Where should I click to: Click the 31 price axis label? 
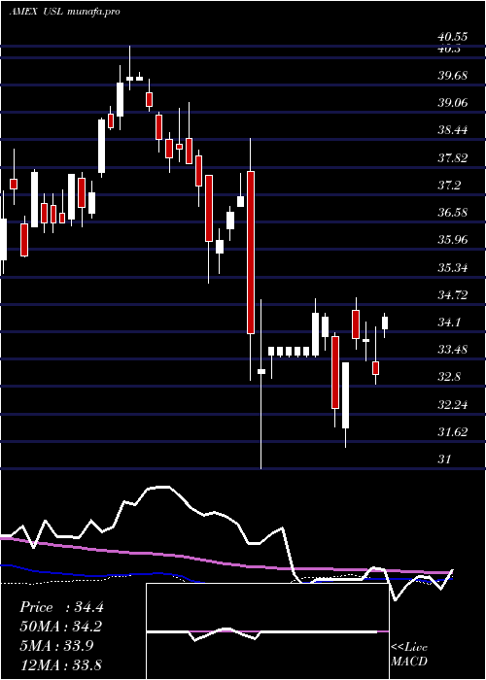(x=445, y=459)
